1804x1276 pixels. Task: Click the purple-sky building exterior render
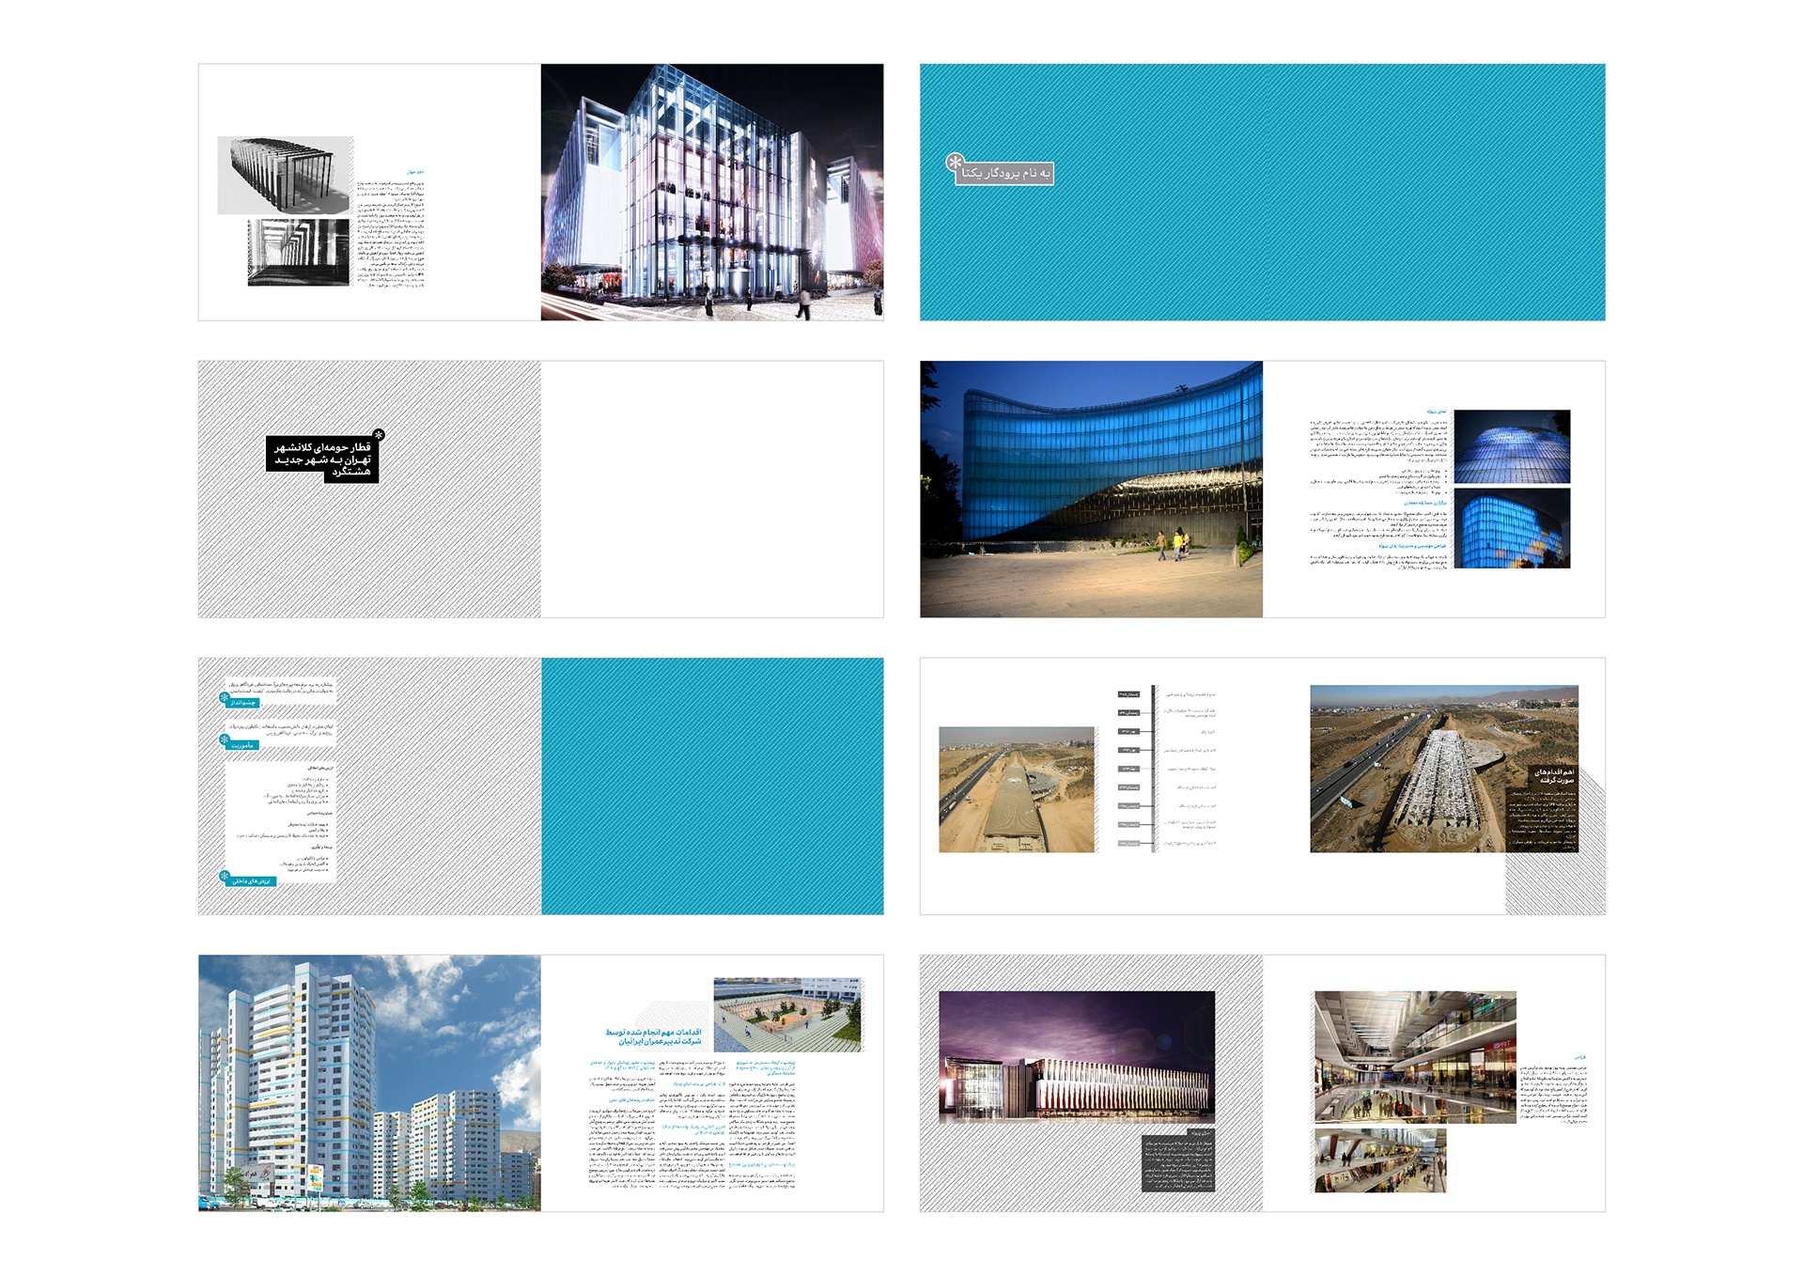coord(1077,1057)
